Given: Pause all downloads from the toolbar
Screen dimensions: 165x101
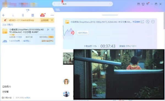Looking at the screenshot, I should (x=23, y=15).
